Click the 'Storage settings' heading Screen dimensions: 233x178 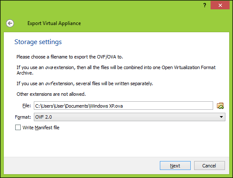(x=38, y=42)
